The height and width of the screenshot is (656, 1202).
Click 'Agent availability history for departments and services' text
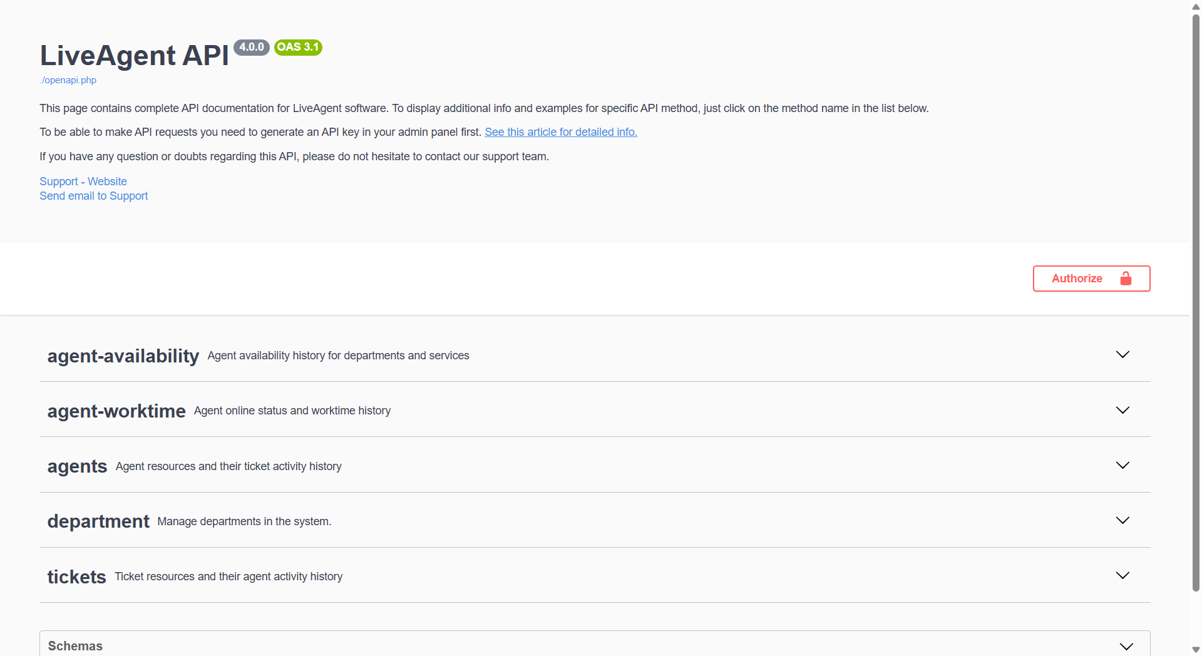point(338,356)
